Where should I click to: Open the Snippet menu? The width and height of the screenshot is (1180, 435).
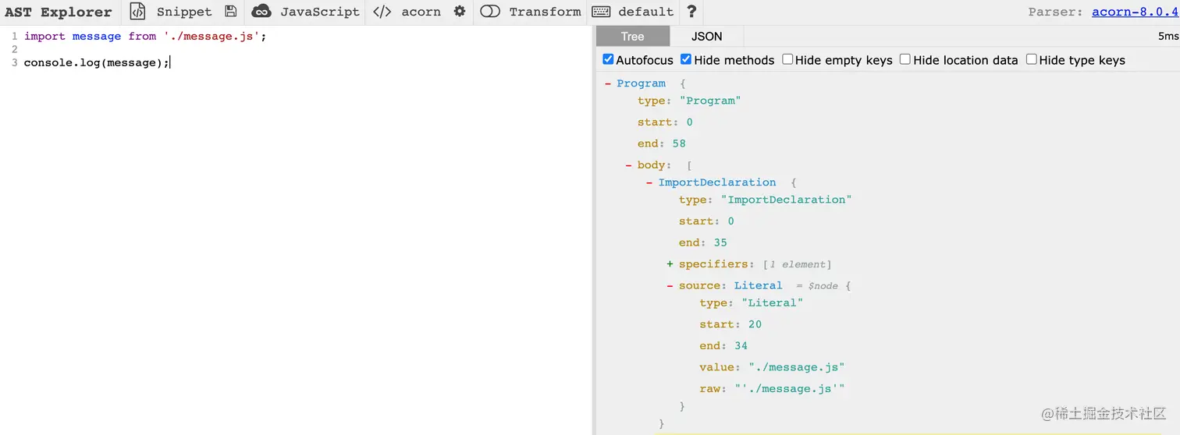click(184, 12)
